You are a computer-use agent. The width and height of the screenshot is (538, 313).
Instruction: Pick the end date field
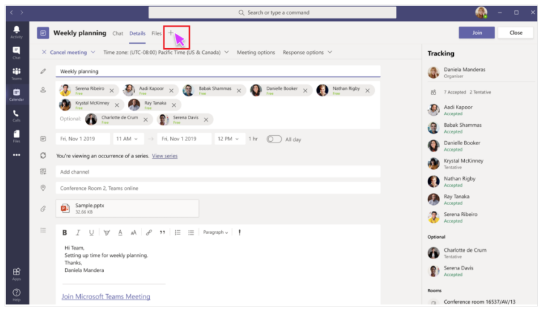pyautogui.click(x=185, y=139)
